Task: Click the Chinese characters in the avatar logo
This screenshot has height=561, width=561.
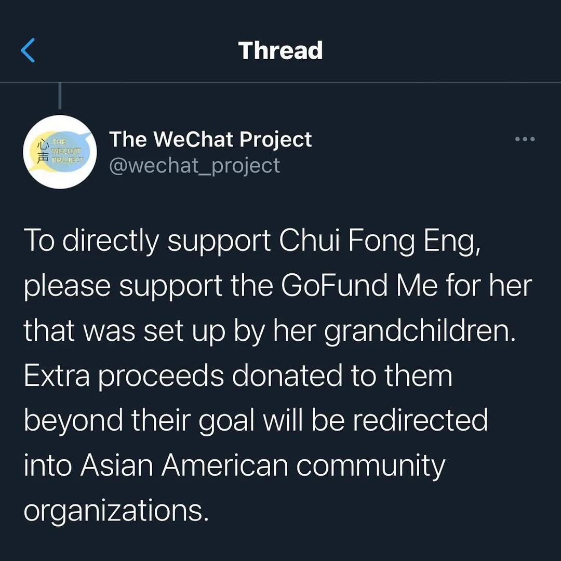Action: click(x=43, y=152)
